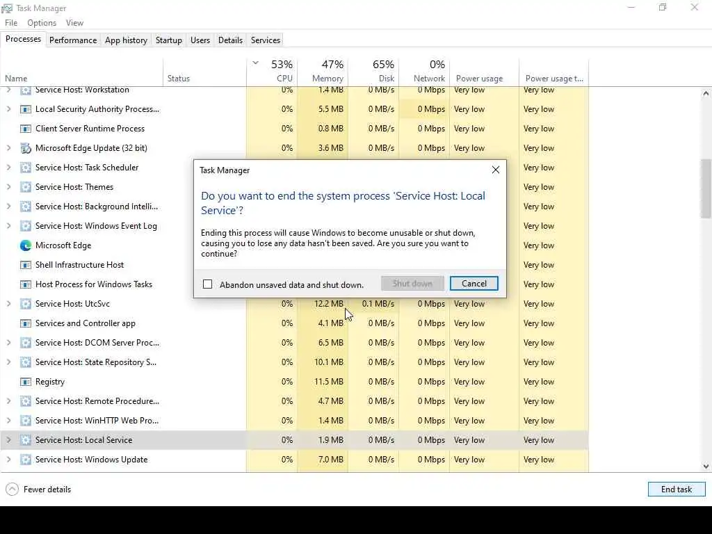The width and height of the screenshot is (712, 534).
Task: Click the Client Server Runtime Process icon
Action: point(26,129)
